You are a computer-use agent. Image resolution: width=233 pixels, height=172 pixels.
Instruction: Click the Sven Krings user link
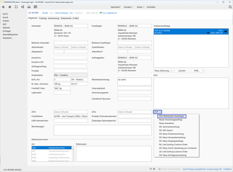(x=207, y=169)
